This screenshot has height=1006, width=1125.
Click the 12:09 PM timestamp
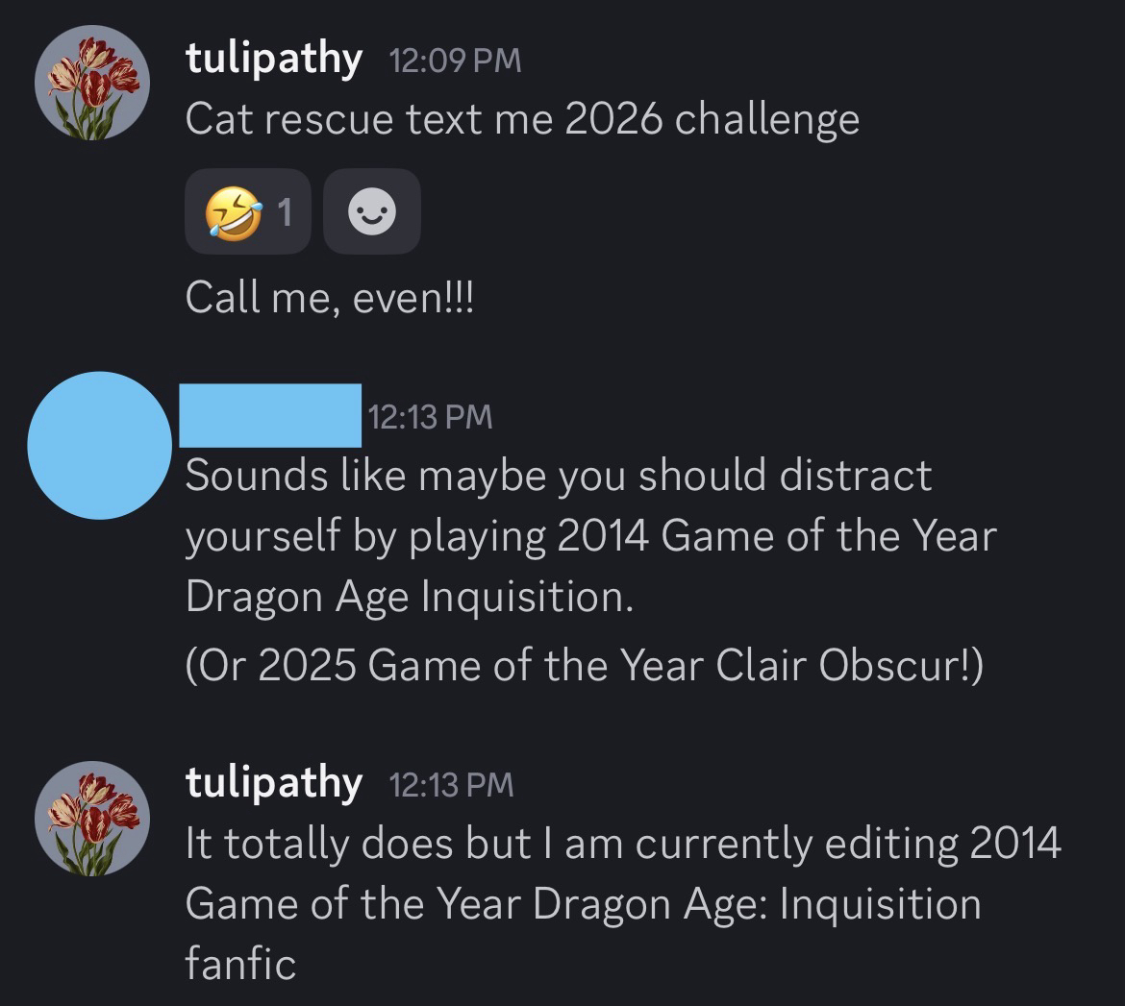454,61
